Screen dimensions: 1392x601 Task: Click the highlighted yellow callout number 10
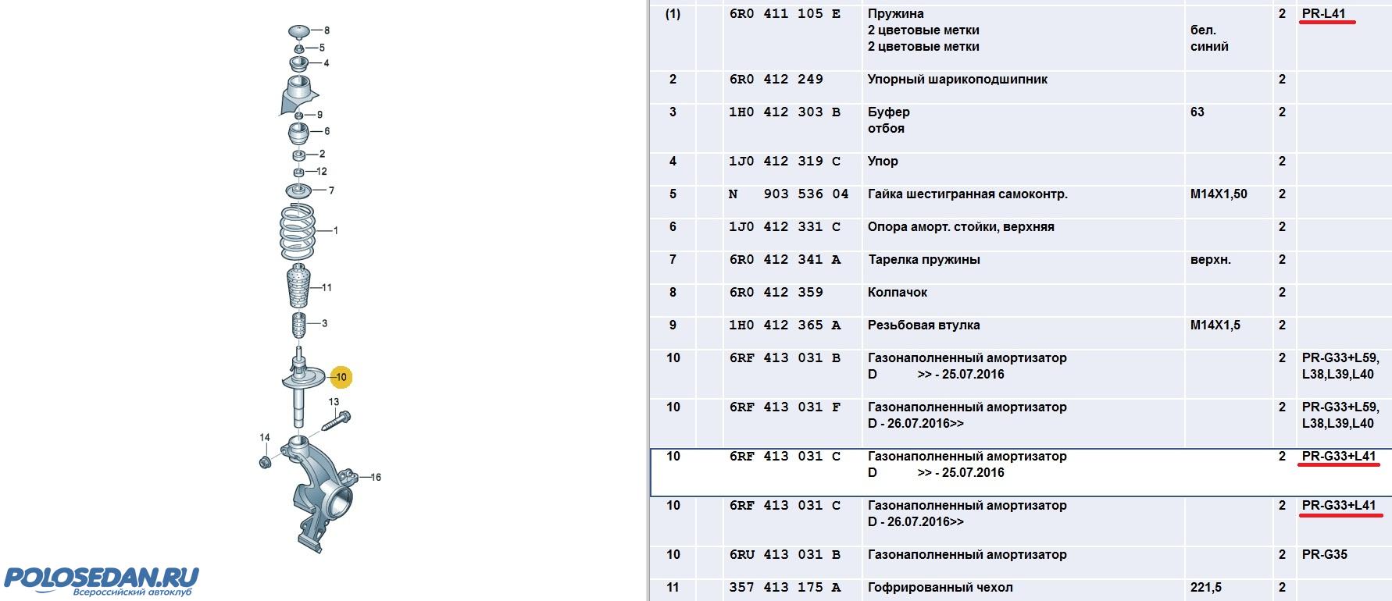(x=341, y=378)
